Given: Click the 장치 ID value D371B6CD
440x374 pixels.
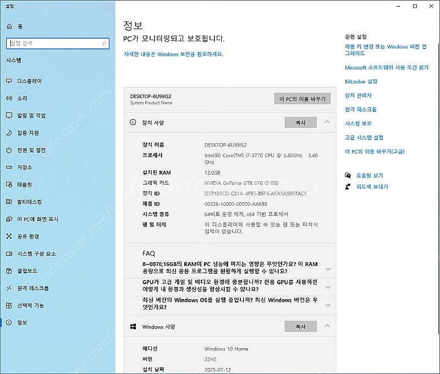Looking at the screenshot, I should (255, 193).
